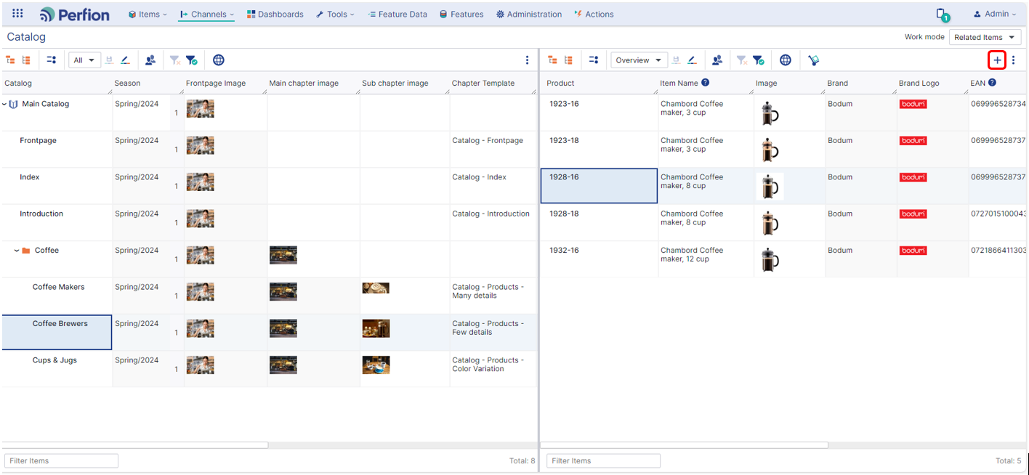
Task: Click the Catalog pane horizontal scrollbar
Action: click(x=135, y=445)
